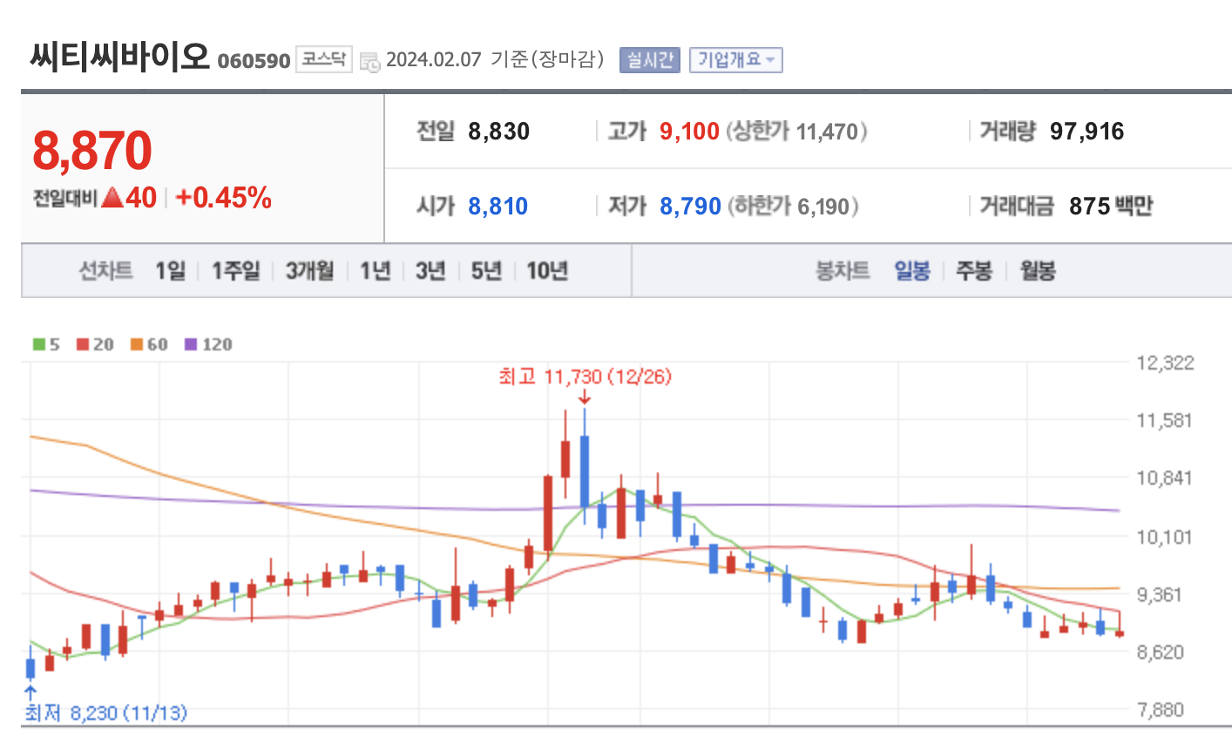Click the 최저 8,230 (11/13) low marker
Screen dimensions: 1232x734
(x=105, y=713)
